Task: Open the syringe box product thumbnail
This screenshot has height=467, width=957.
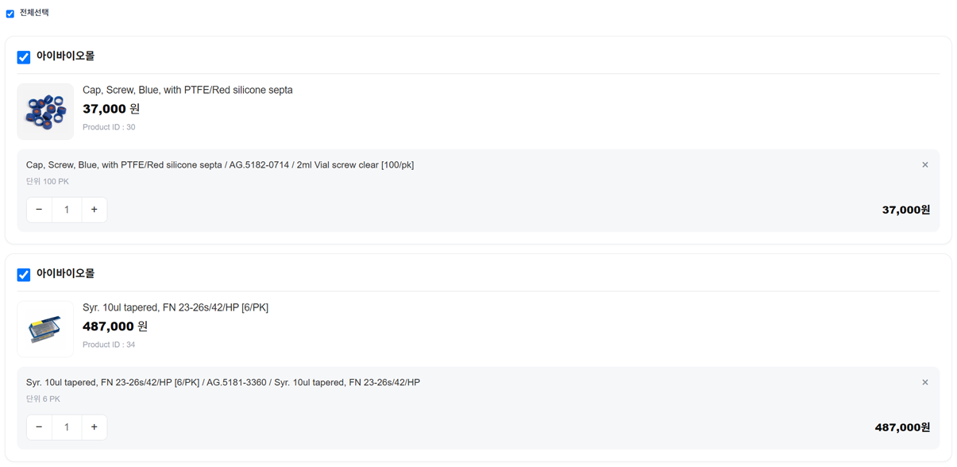Action: coord(45,329)
